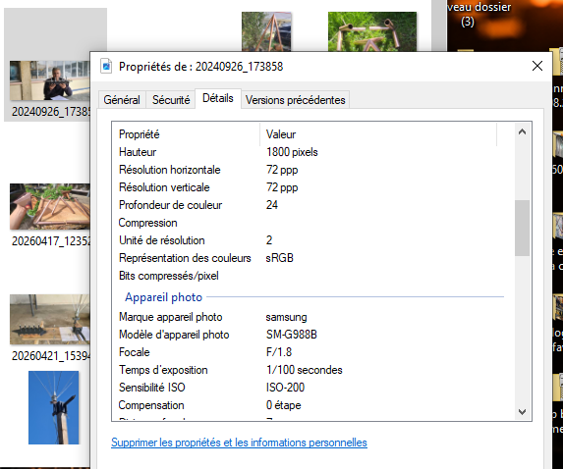
Task: Click Supprimer les propriétés et les informations personnelles link
Action: click(x=239, y=443)
